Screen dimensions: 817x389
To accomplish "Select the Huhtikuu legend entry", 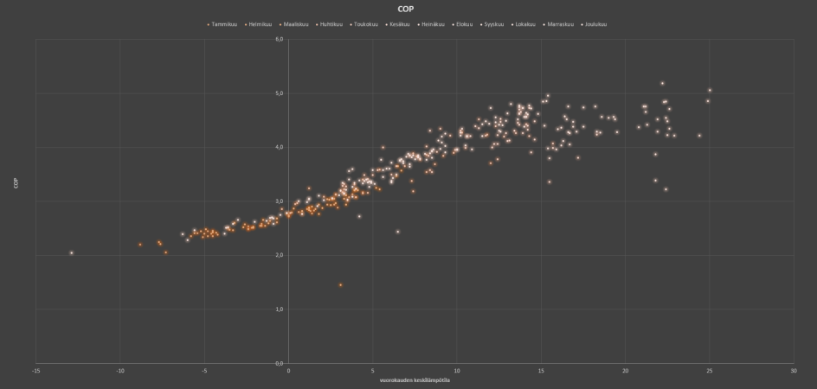I will (x=329, y=24).
